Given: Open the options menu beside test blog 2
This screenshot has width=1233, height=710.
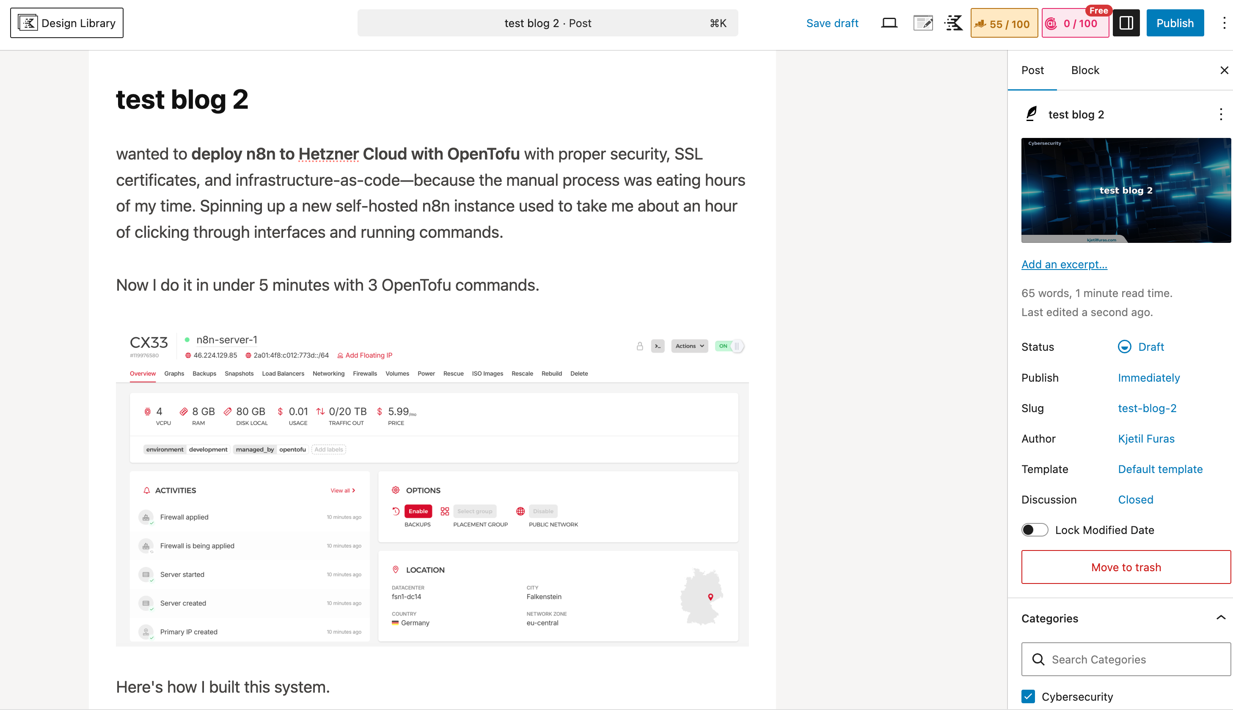Looking at the screenshot, I should [1221, 114].
